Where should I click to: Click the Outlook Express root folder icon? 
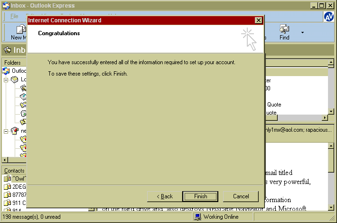tap(6, 70)
